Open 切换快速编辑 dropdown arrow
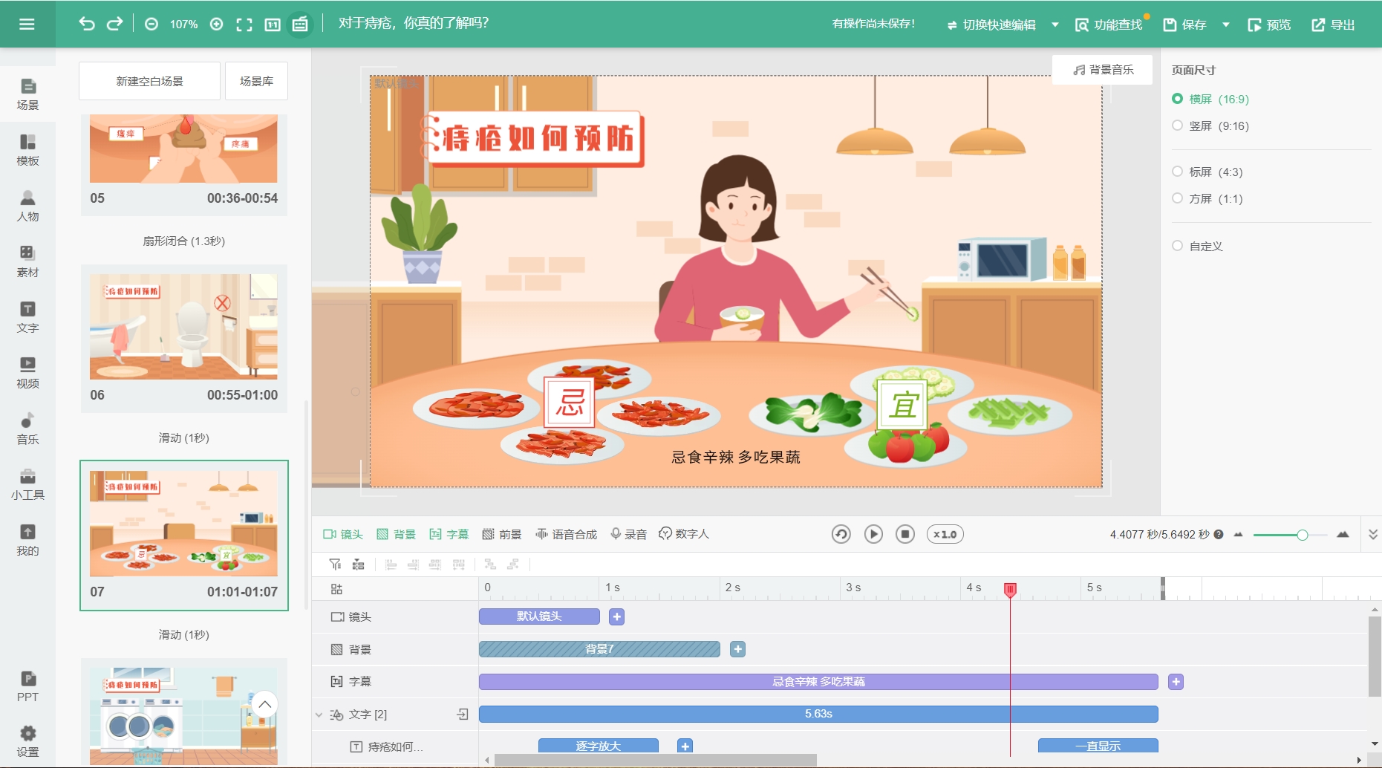1382x768 pixels. [x=1055, y=25]
